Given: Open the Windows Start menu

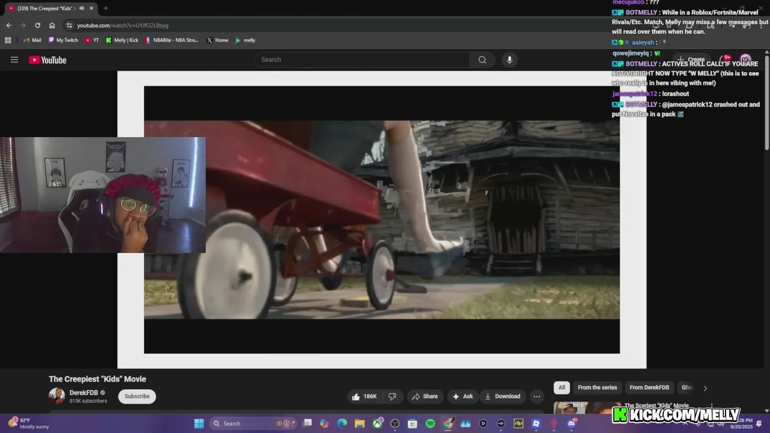Looking at the screenshot, I should (x=199, y=423).
